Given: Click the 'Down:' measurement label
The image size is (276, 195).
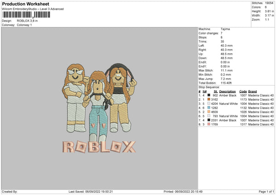Looking at the screenshot, I should (x=203, y=58).
